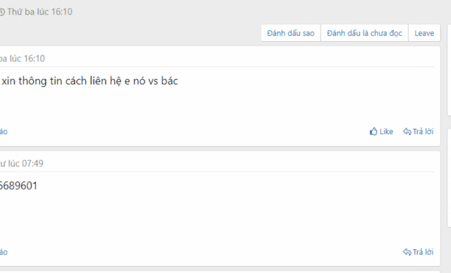Star the conversation with Đánh dấu sao
The image size is (451, 273).
coord(291,33)
